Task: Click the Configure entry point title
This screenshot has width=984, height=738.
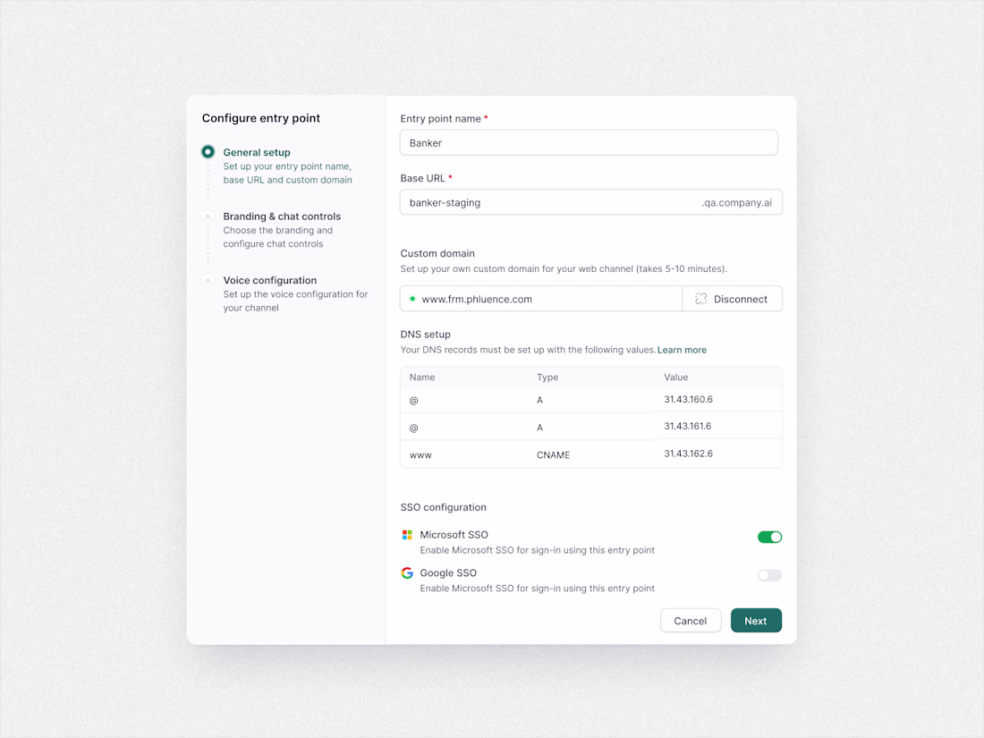Action: tap(261, 118)
